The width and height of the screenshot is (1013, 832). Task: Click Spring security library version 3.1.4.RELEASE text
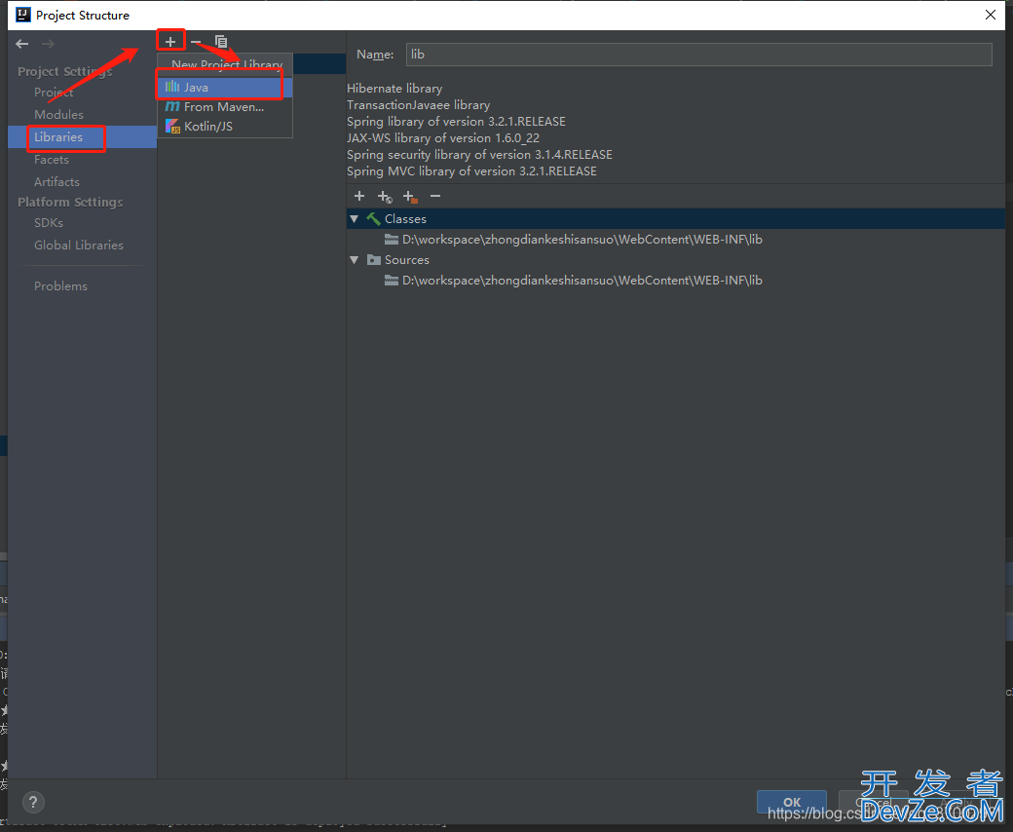pyautogui.click(x=479, y=155)
